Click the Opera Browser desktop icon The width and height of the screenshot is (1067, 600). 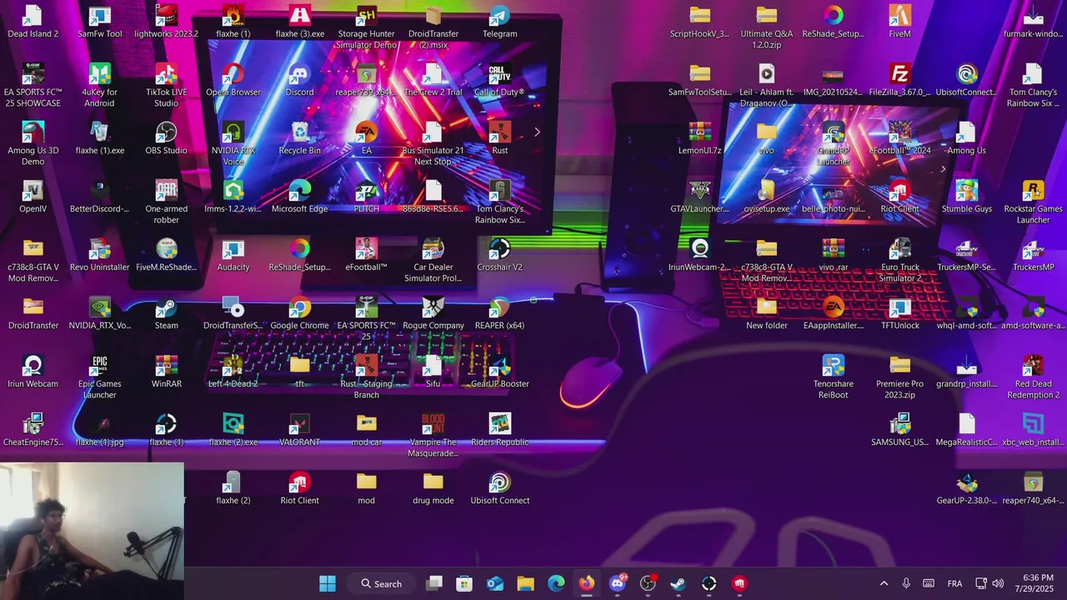point(233,81)
